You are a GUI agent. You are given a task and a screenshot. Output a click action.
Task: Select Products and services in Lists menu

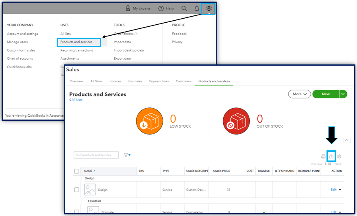(x=76, y=42)
